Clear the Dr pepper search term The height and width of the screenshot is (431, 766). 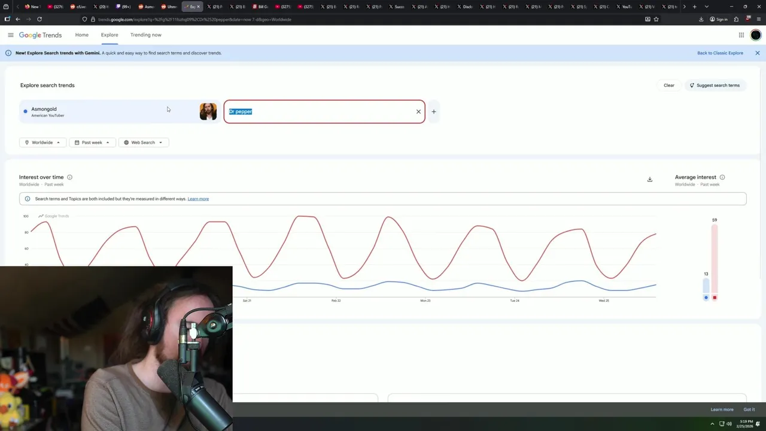click(x=418, y=111)
